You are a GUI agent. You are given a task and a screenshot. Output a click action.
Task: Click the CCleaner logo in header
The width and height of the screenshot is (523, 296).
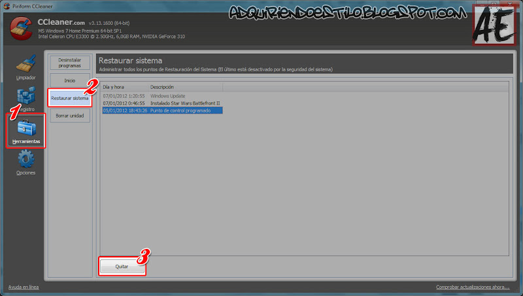pos(21,29)
